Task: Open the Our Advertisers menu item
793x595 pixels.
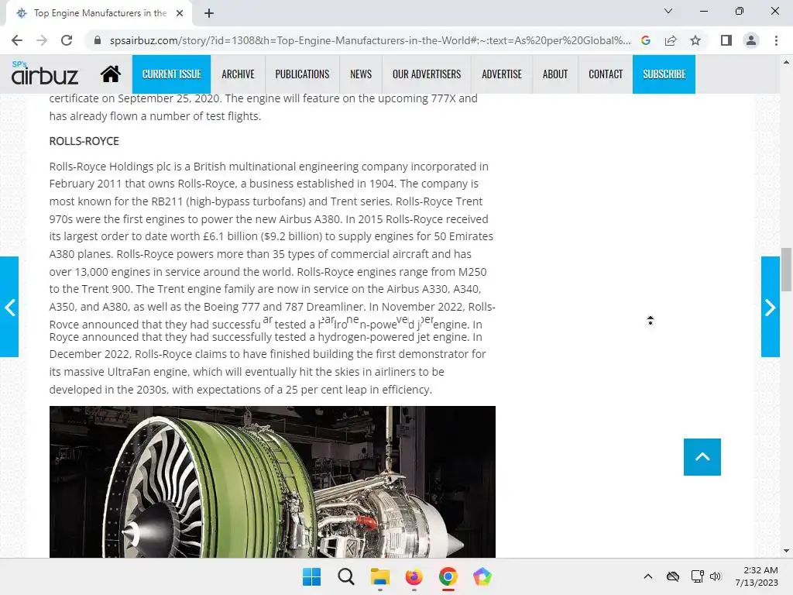Action: tap(427, 74)
